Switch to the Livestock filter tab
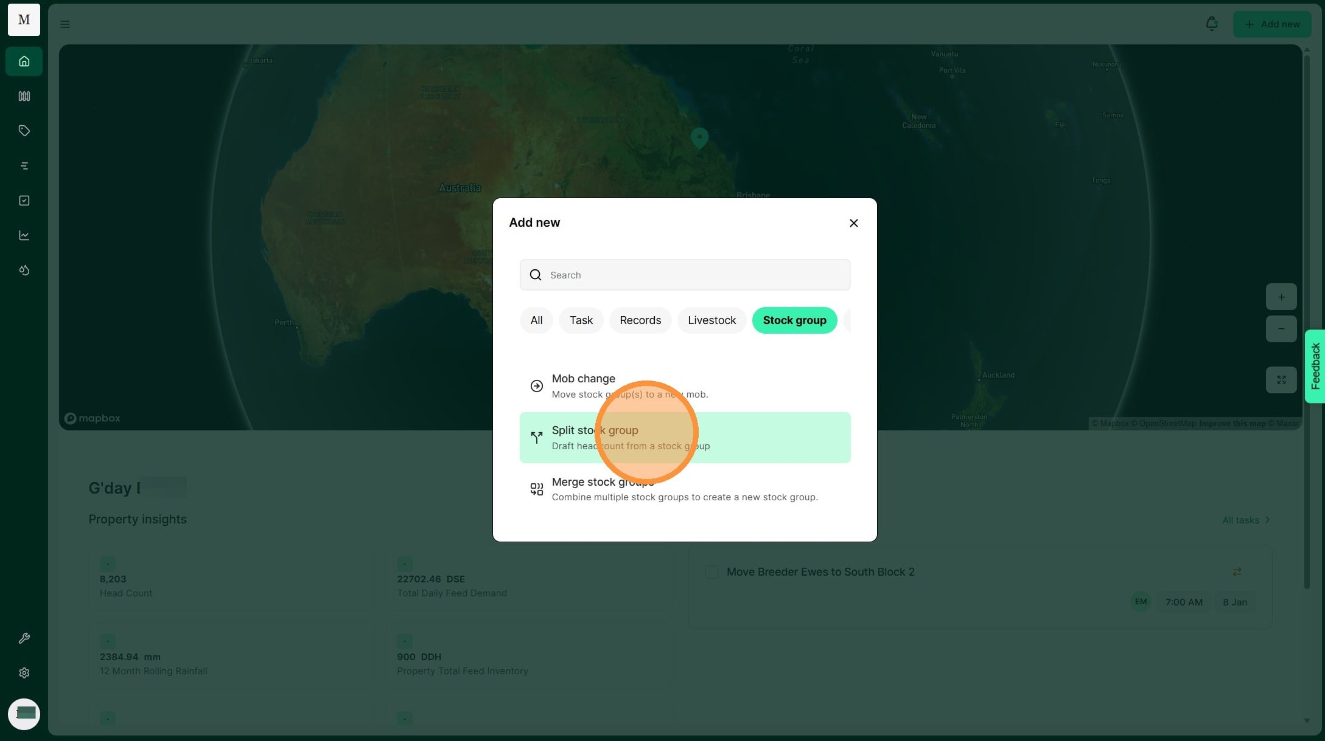The height and width of the screenshot is (741, 1325). click(711, 320)
